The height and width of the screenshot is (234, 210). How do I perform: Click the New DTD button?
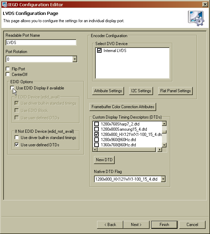pyautogui.click(x=104, y=160)
